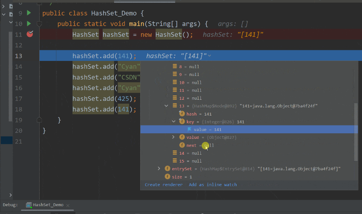This screenshot has height=214, width=362.
Task: Click line 18 hashSet.add(141) statement
Action: pyautogui.click(x=104, y=109)
